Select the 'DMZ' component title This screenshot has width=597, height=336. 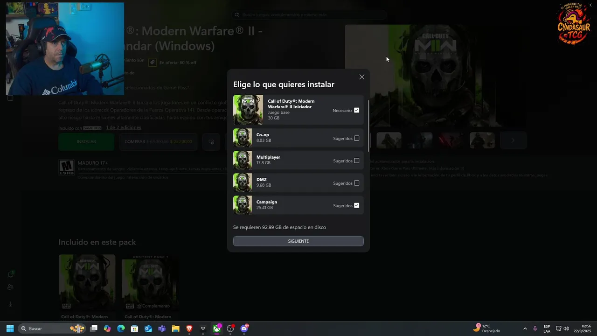262,180
